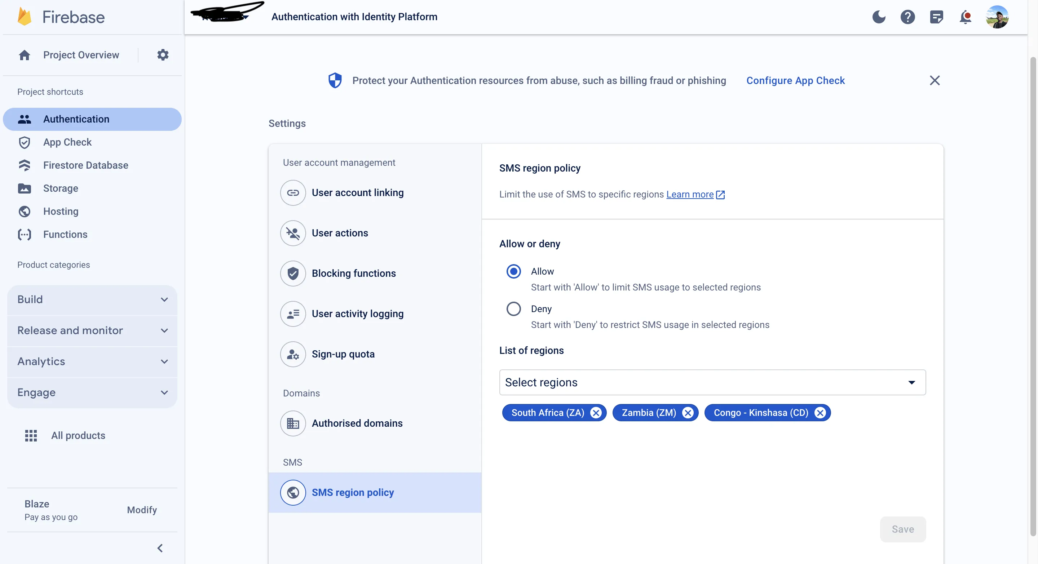Dismiss the App Check banner
1038x564 pixels.
pyautogui.click(x=935, y=81)
